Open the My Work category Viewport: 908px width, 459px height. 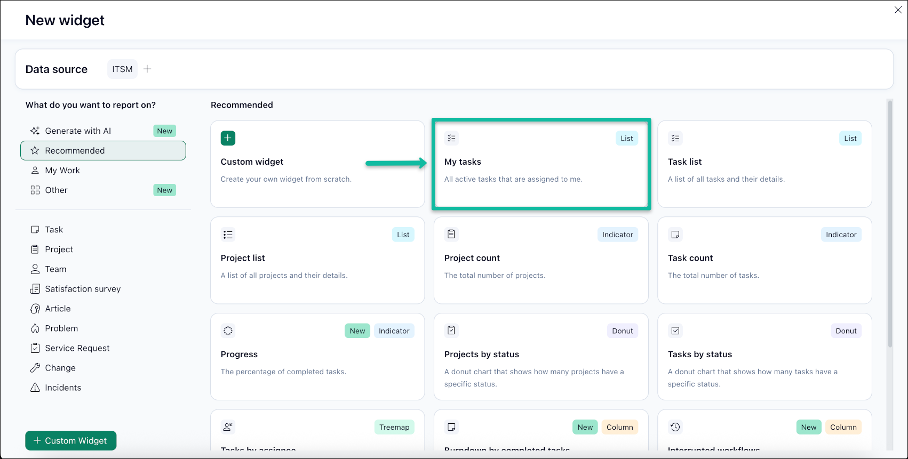pos(62,171)
